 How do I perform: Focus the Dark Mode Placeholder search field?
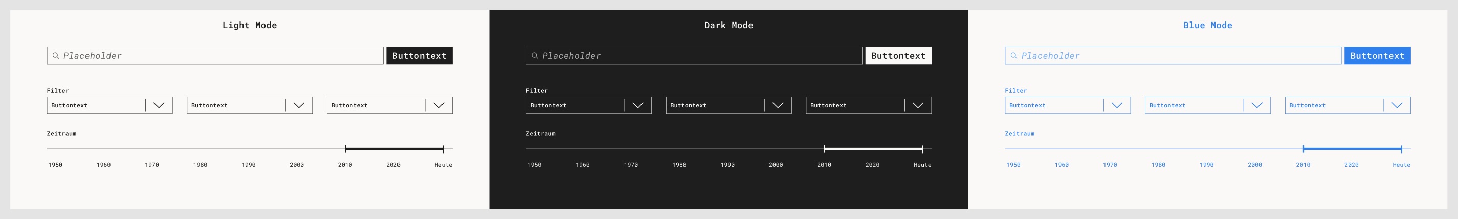click(694, 55)
